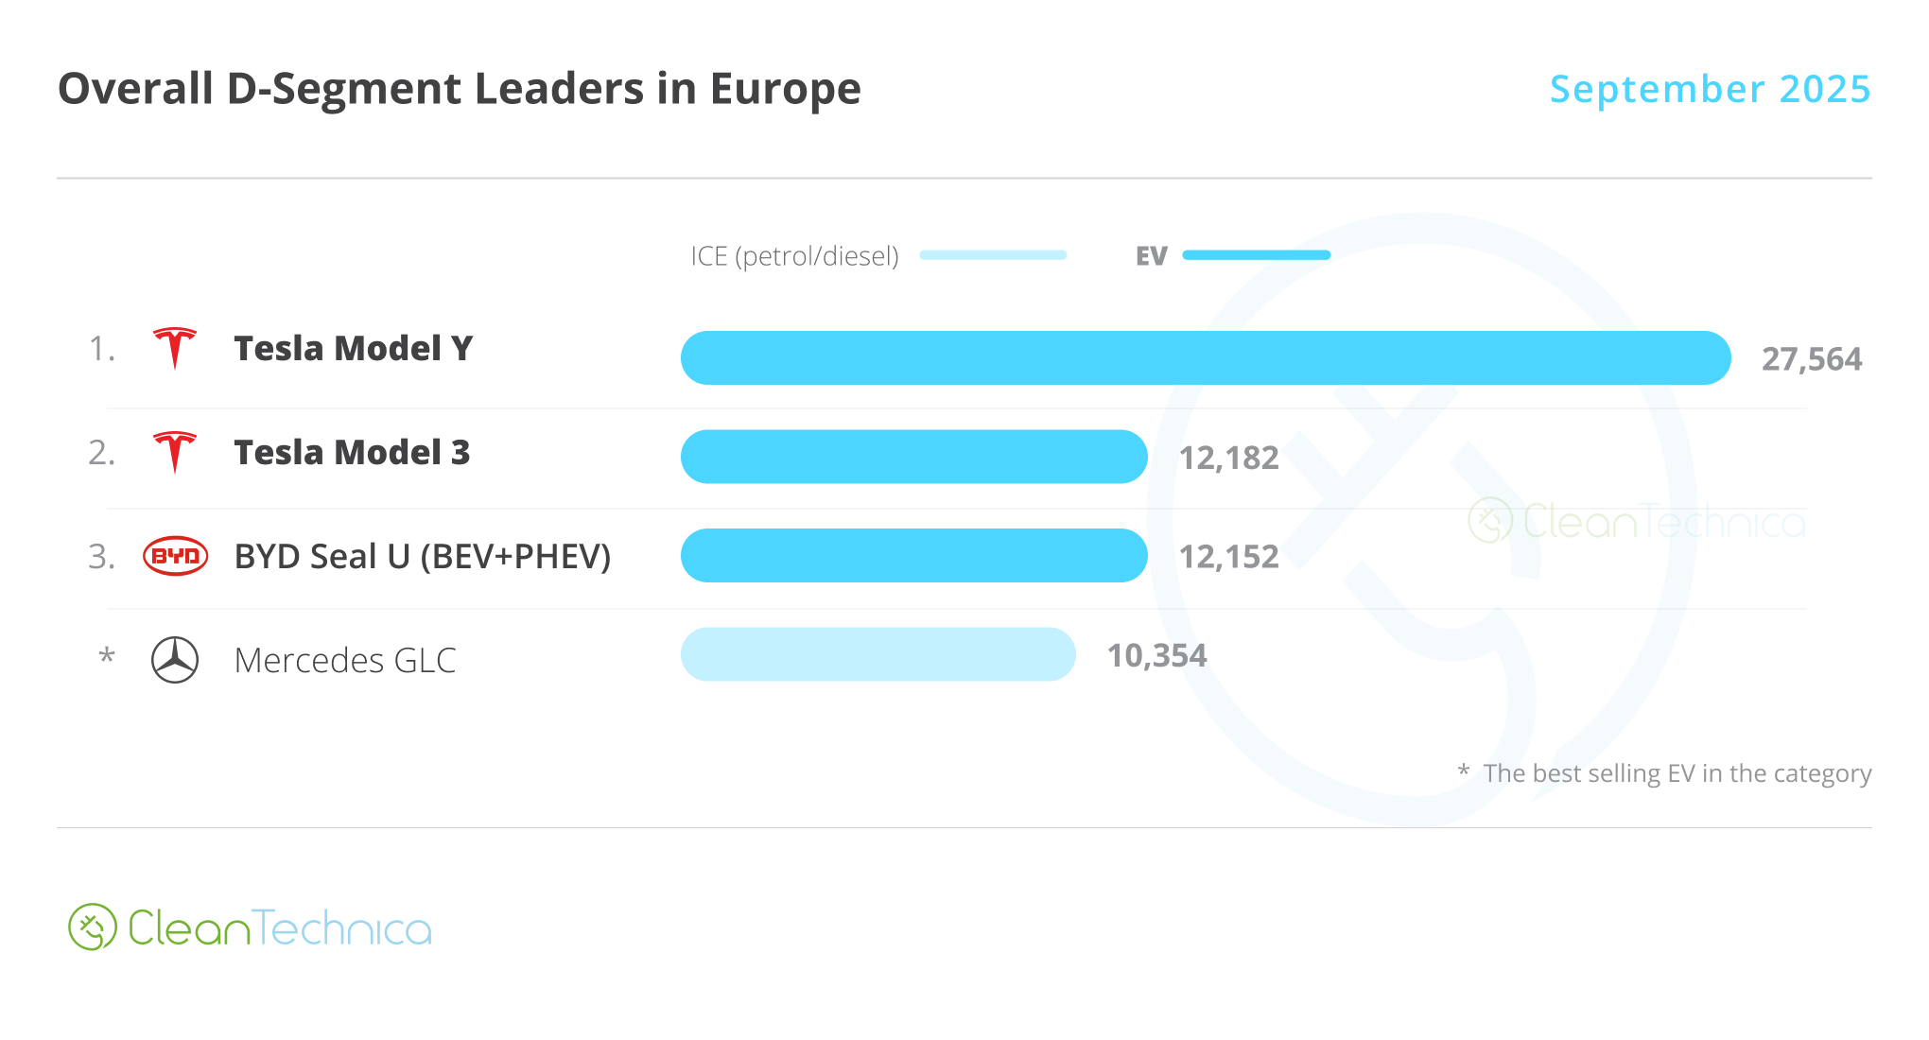Click the Tesla Model Y label
1929x1040 pixels.
pos(354,349)
